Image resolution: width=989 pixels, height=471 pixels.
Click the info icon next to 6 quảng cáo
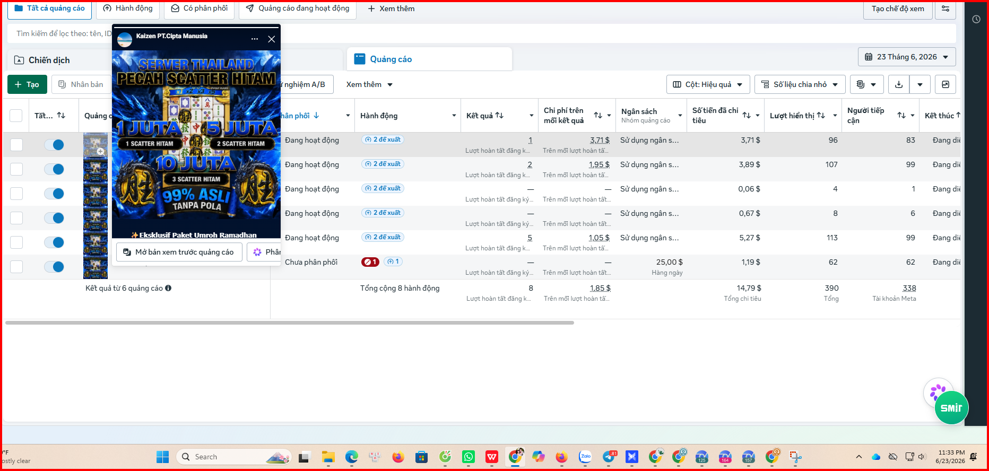(168, 288)
